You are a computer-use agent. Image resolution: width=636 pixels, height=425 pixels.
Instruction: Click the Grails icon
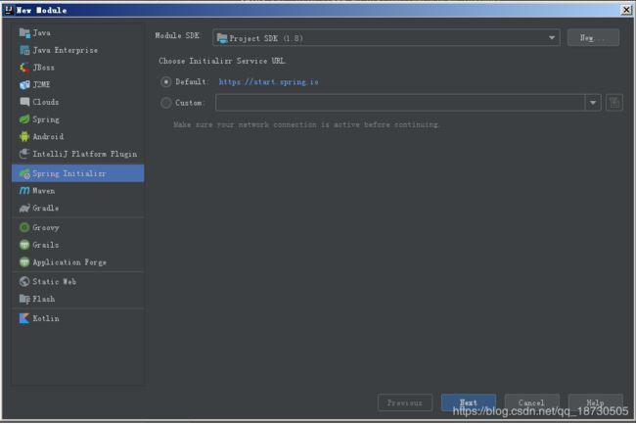24,245
